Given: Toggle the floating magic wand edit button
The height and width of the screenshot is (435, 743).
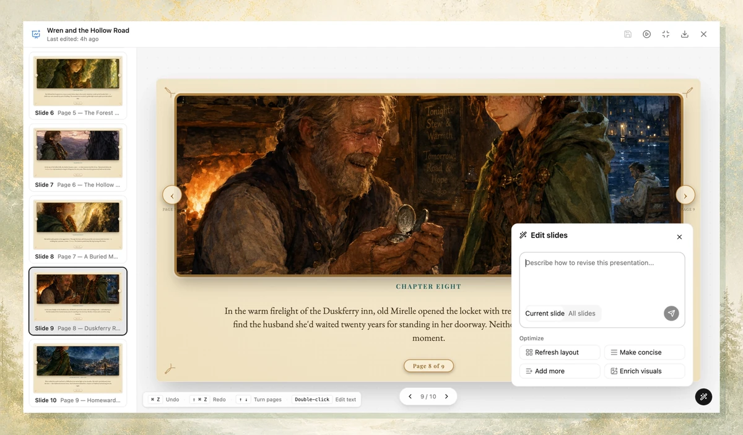Looking at the screenshot, I should pos(703,397).
